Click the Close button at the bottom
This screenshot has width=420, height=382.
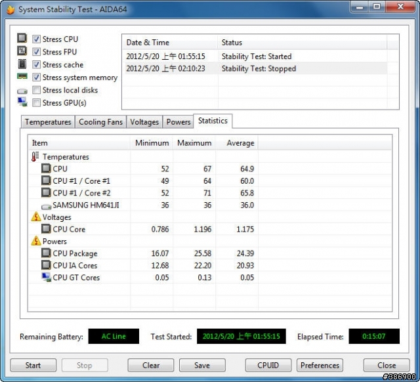[x=387, y=365]
